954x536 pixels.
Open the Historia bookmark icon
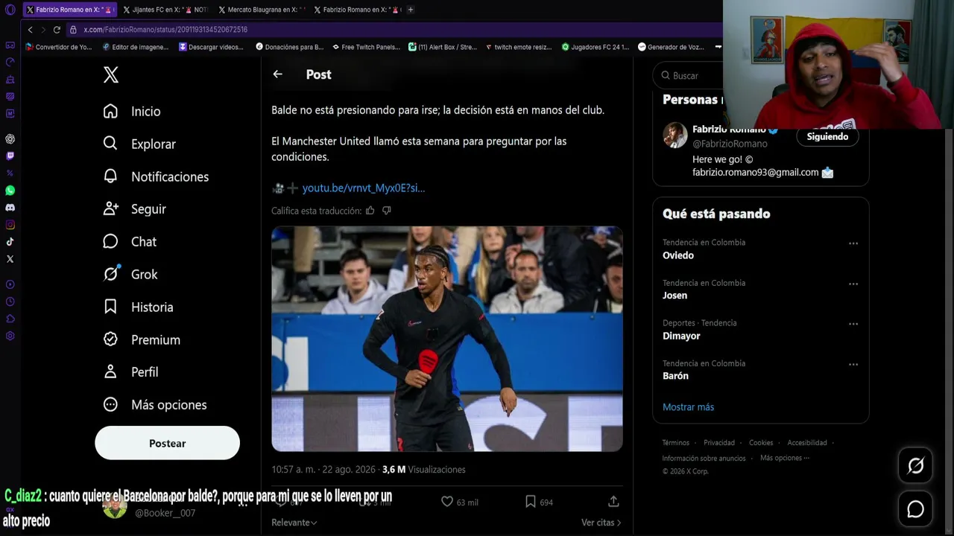coord(110,307)
